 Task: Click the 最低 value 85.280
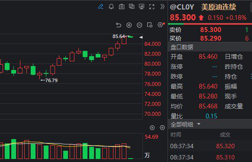click(x=208, y=96)
